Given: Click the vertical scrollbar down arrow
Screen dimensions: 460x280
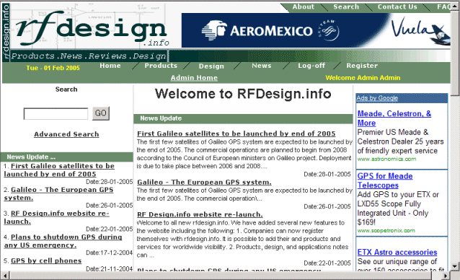Looking at the screenshot, I should coord(455,266).
